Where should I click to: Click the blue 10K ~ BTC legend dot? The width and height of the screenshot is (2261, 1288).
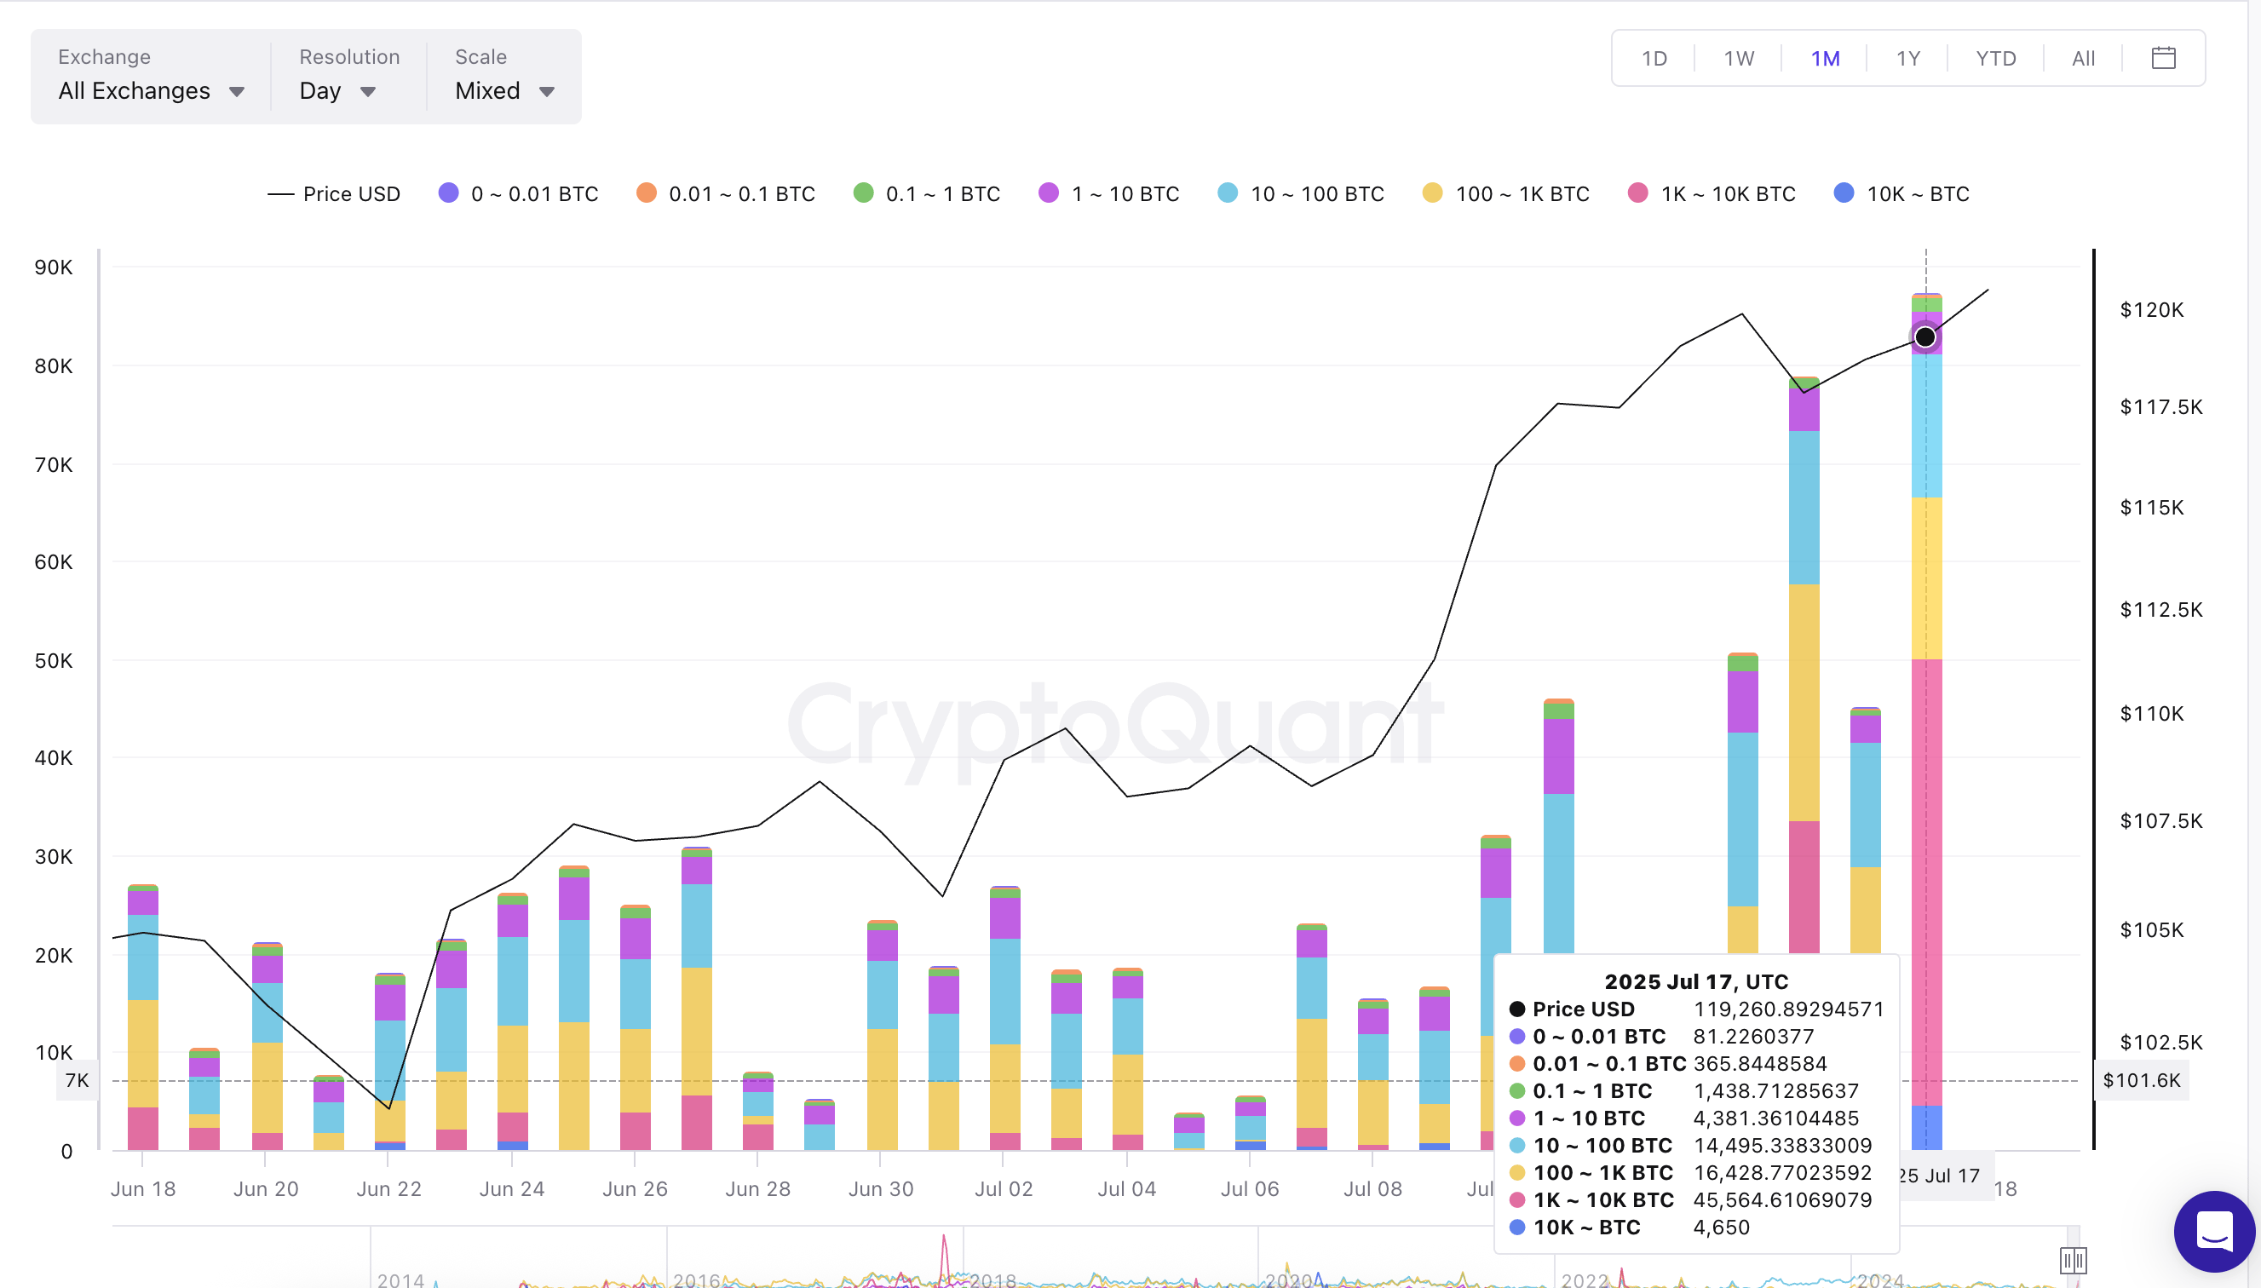click(1845, 193)
